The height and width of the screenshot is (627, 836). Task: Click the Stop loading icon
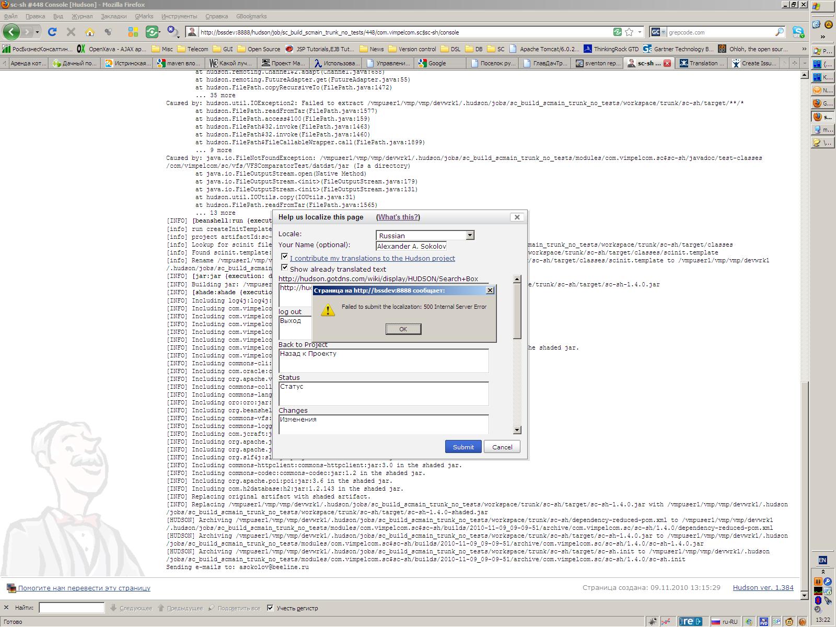71,32
